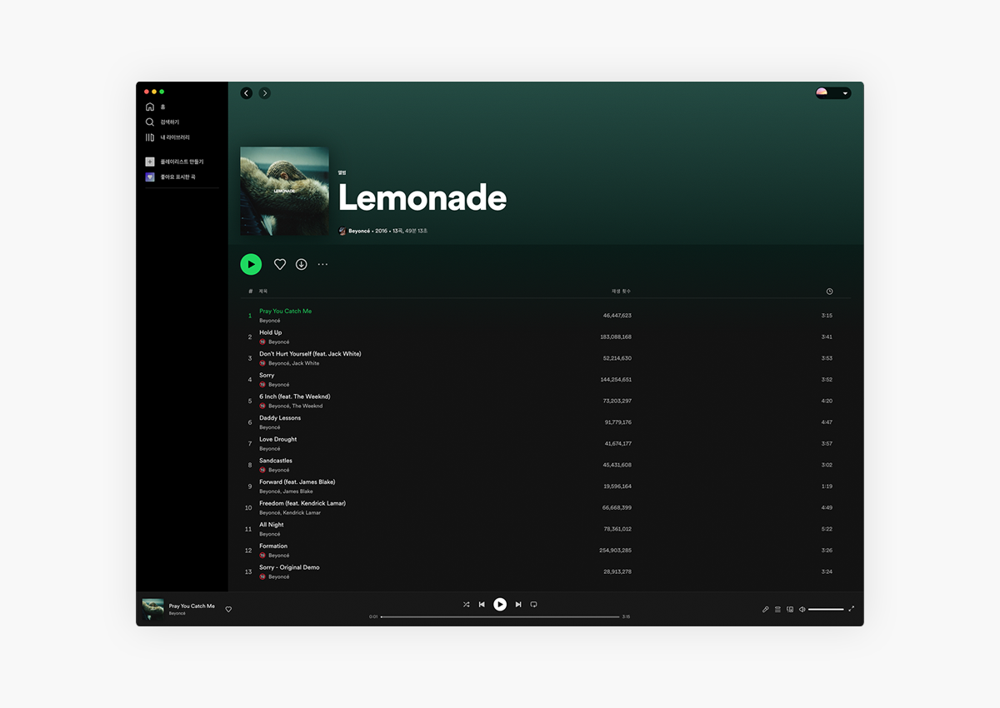Adjust the volume slider
1000x708 pixels.
tap(826, 609)
